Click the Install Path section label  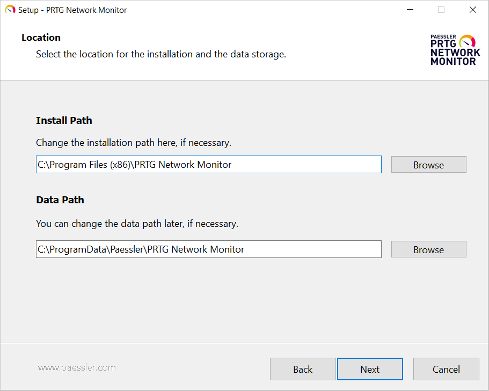point(64,121)
